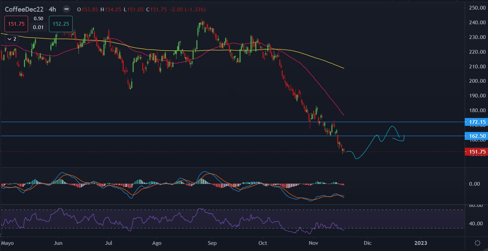Click the Sep label on time axis
488x251 pixels.
212,243
